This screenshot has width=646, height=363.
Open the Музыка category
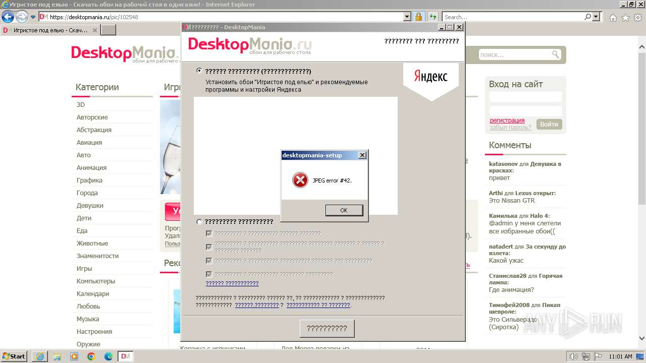[x=88, y=319]
